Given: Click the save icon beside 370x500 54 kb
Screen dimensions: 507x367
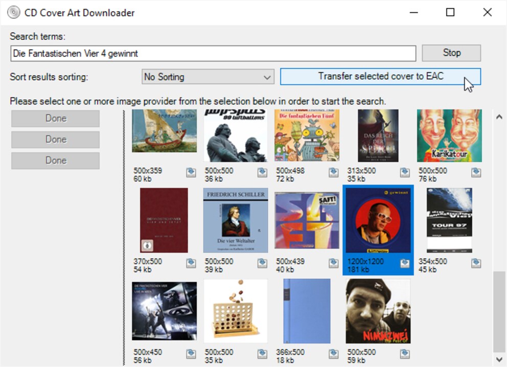Looking at the screenshot, I should click(191, 263).
